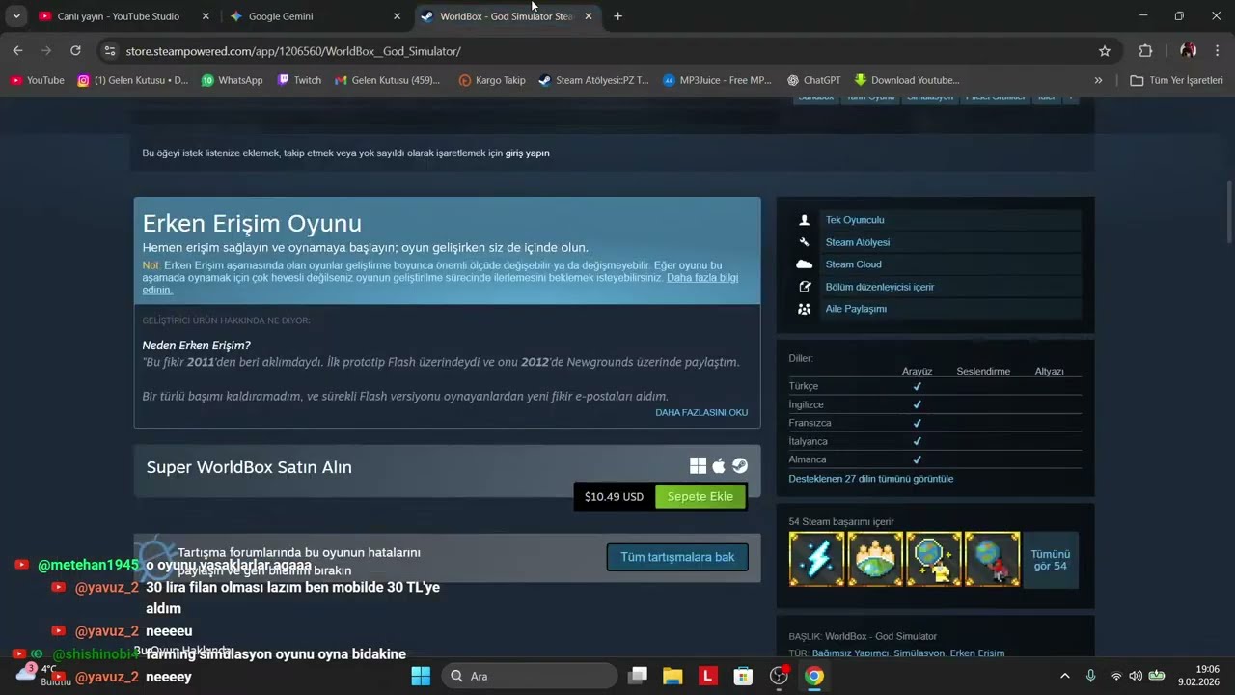Open the MP3Juice bookmark
Image resolution: width=1235 pixels, height=695 pixels.
[717, 80]
